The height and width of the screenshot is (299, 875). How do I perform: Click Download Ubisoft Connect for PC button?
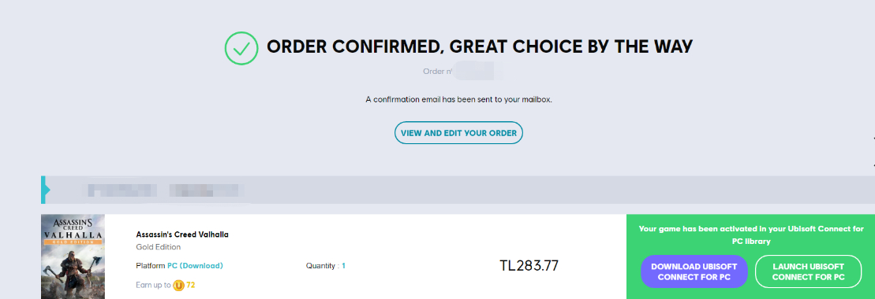(694, 271)
